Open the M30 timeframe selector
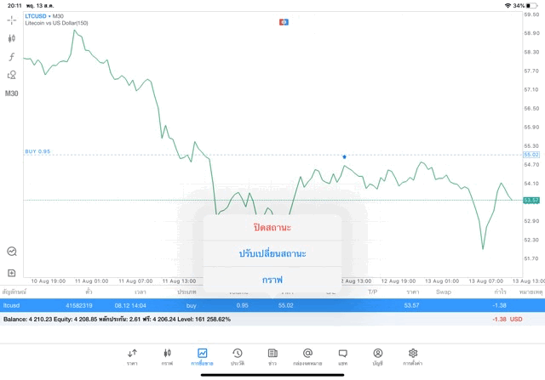545x380 pixels. pos(12,94)
